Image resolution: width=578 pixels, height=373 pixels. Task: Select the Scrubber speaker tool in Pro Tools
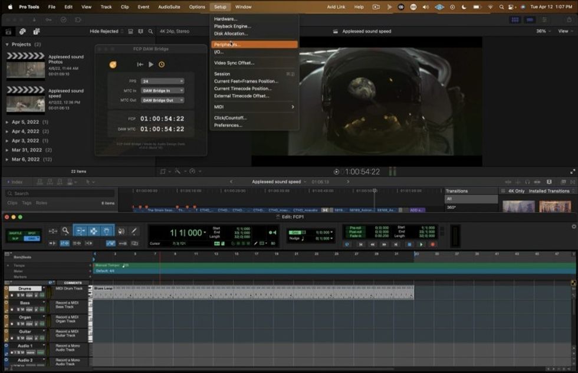[x=121, y=231]
